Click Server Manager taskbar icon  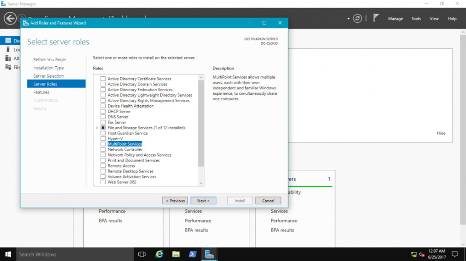point(209,254)
